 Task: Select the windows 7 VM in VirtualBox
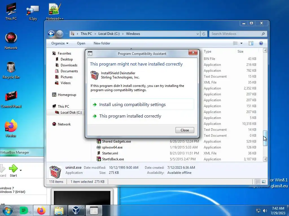coord(13,190)
